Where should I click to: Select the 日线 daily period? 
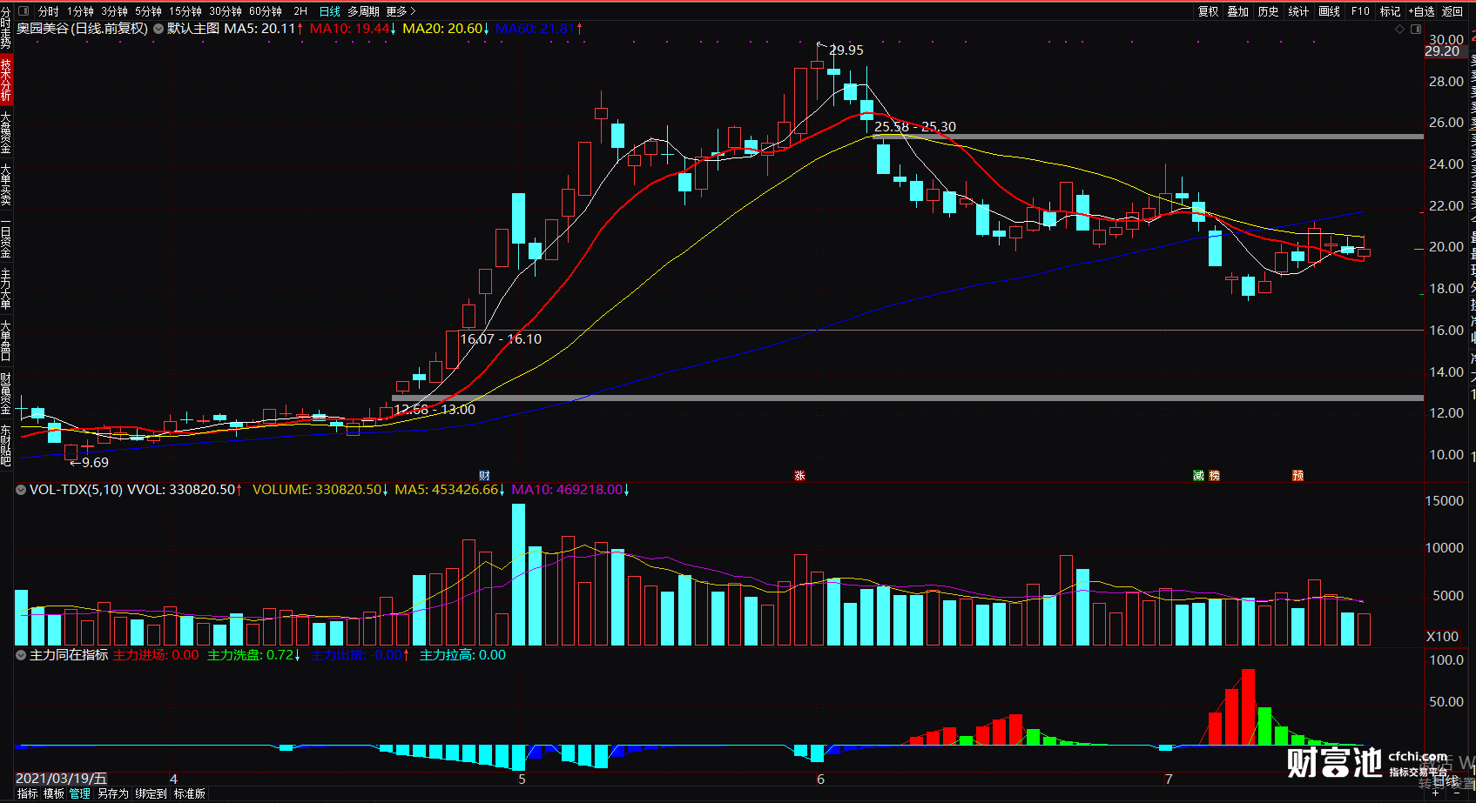coord(330,11)
